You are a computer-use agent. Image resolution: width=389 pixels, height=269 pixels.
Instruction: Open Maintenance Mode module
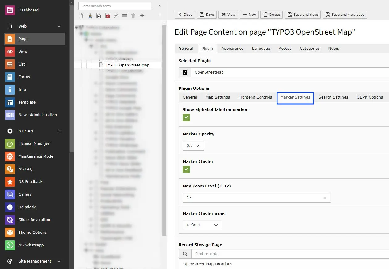[35, 156]
